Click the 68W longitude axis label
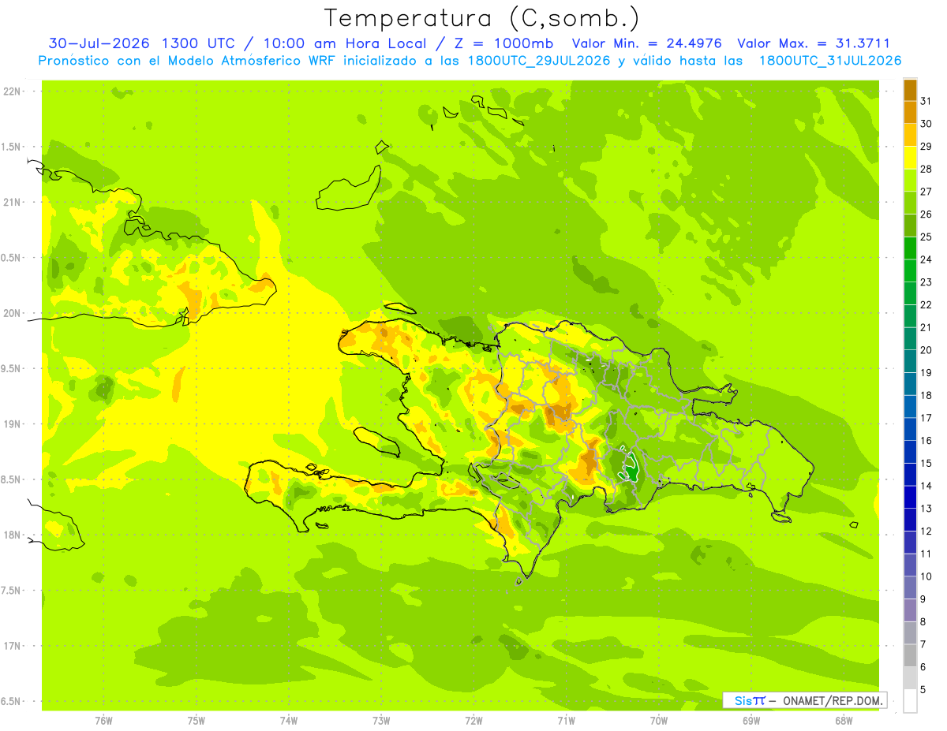947x731 pixels. tap(844, 721)
